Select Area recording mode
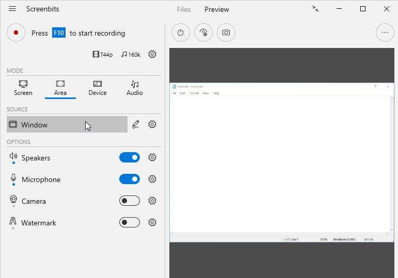Image resolution: width=398 pixels, height=278 pixels. (60, 88)
